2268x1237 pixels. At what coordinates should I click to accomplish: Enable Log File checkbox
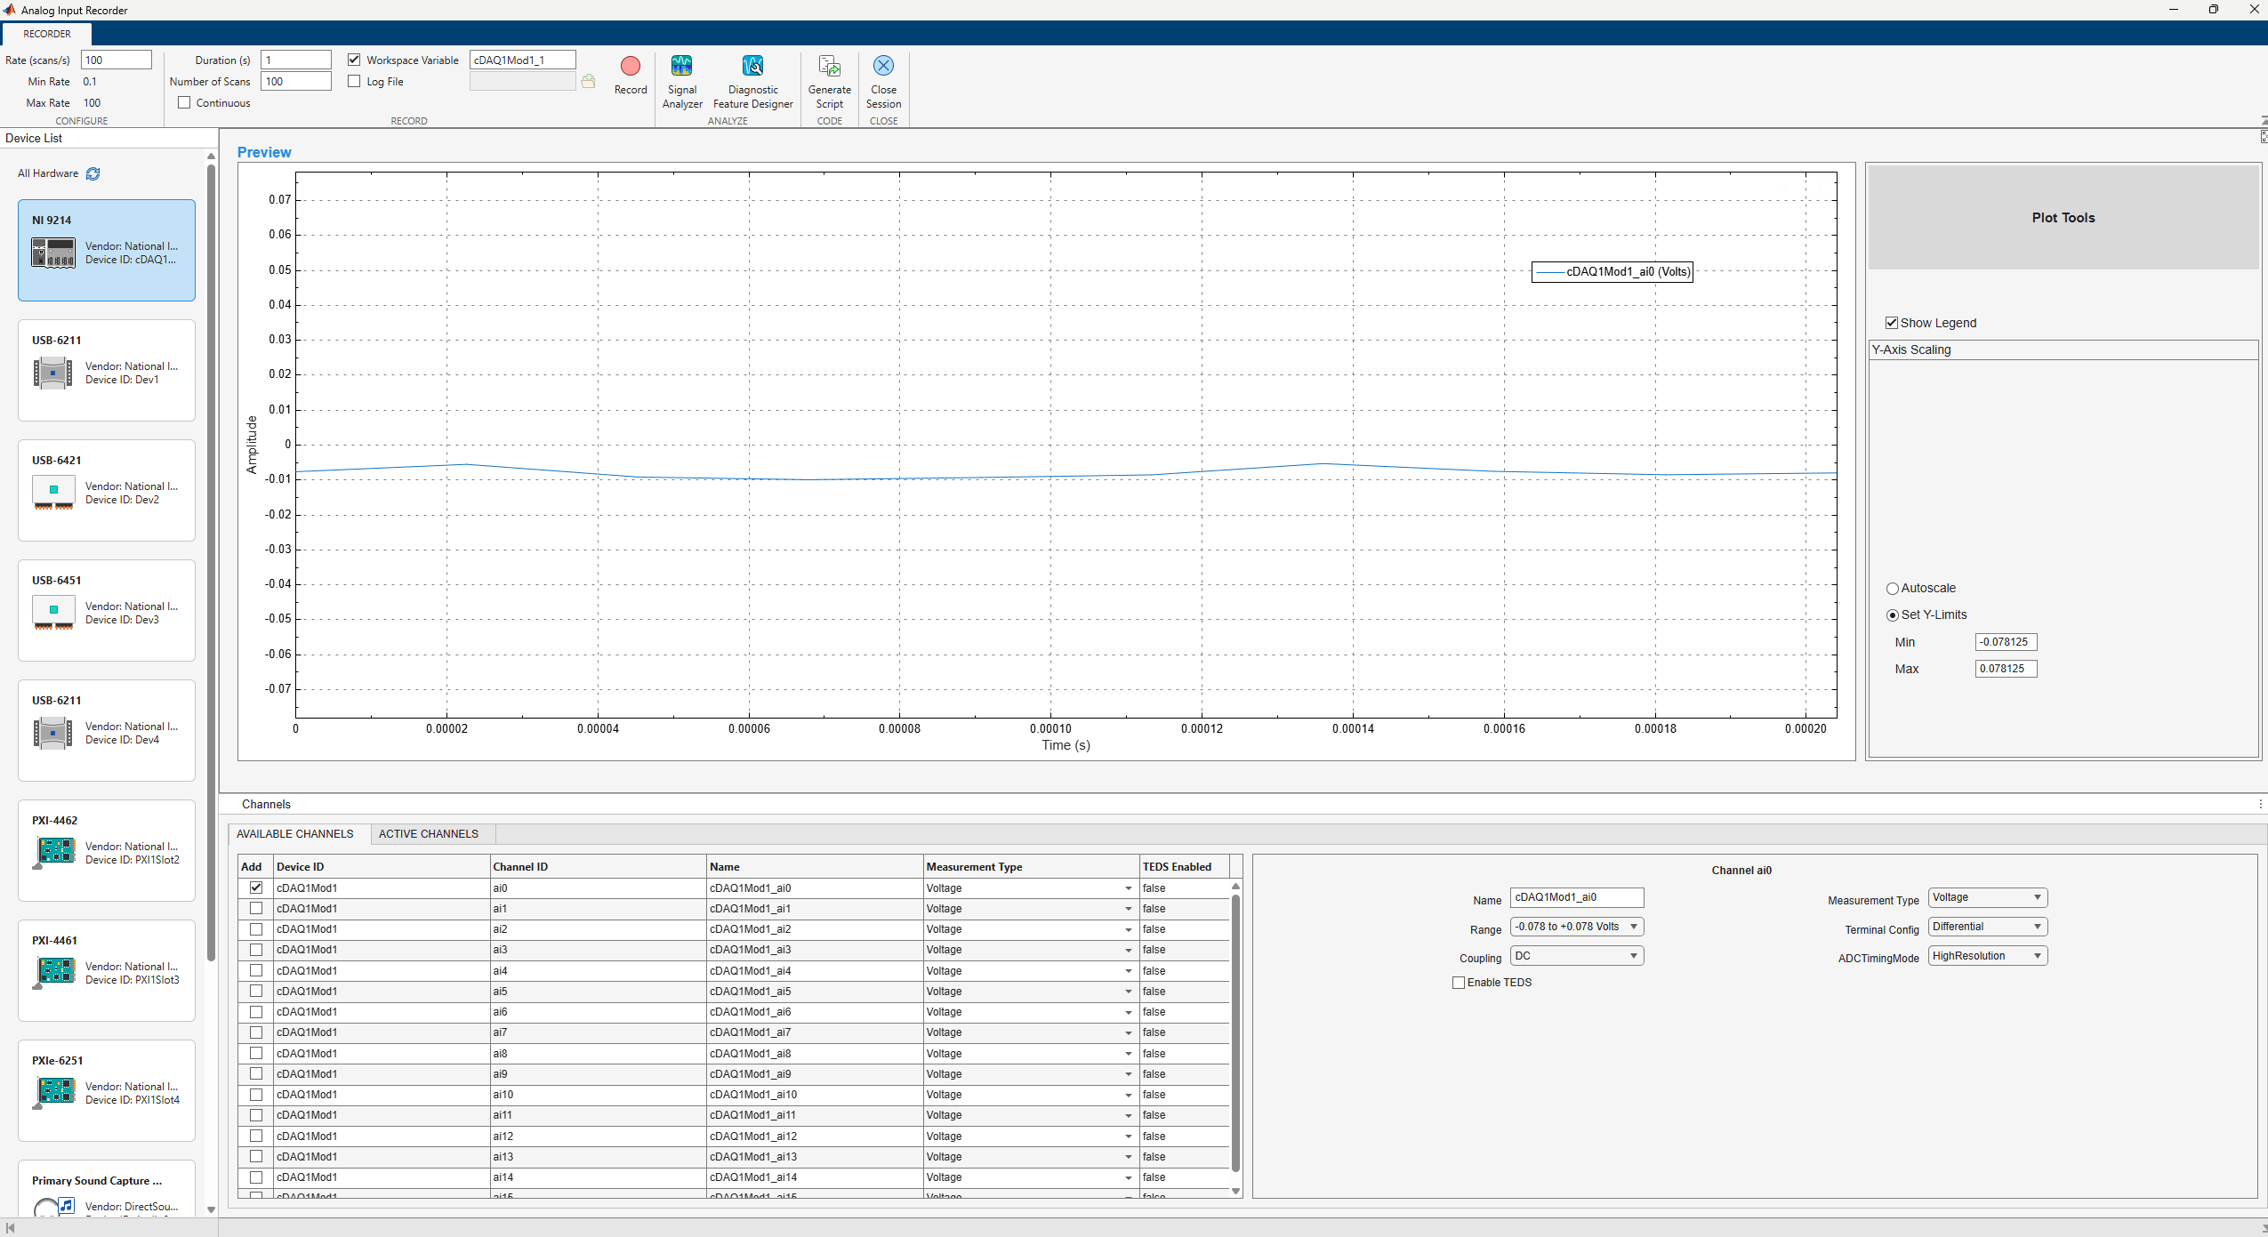tap(354, 81)
